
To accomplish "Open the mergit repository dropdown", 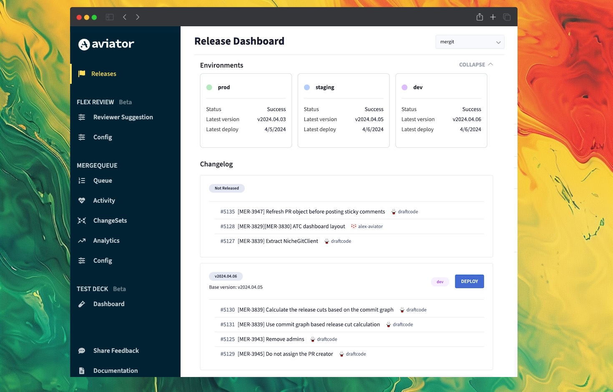I will (x=470, y=42).
